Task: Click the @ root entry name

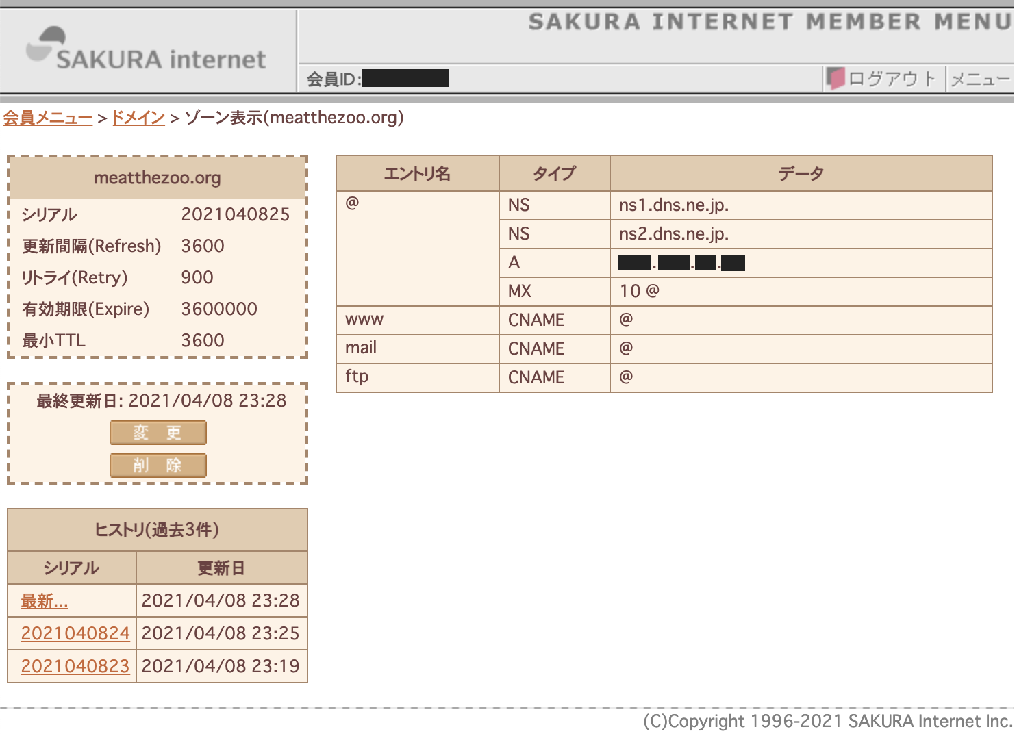Action: point(352,203)
